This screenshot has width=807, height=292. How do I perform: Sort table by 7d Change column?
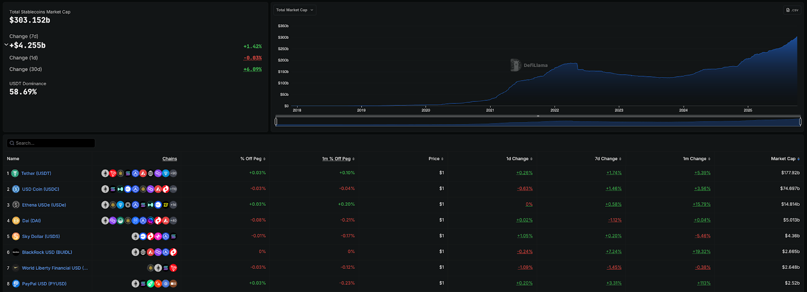608,159
